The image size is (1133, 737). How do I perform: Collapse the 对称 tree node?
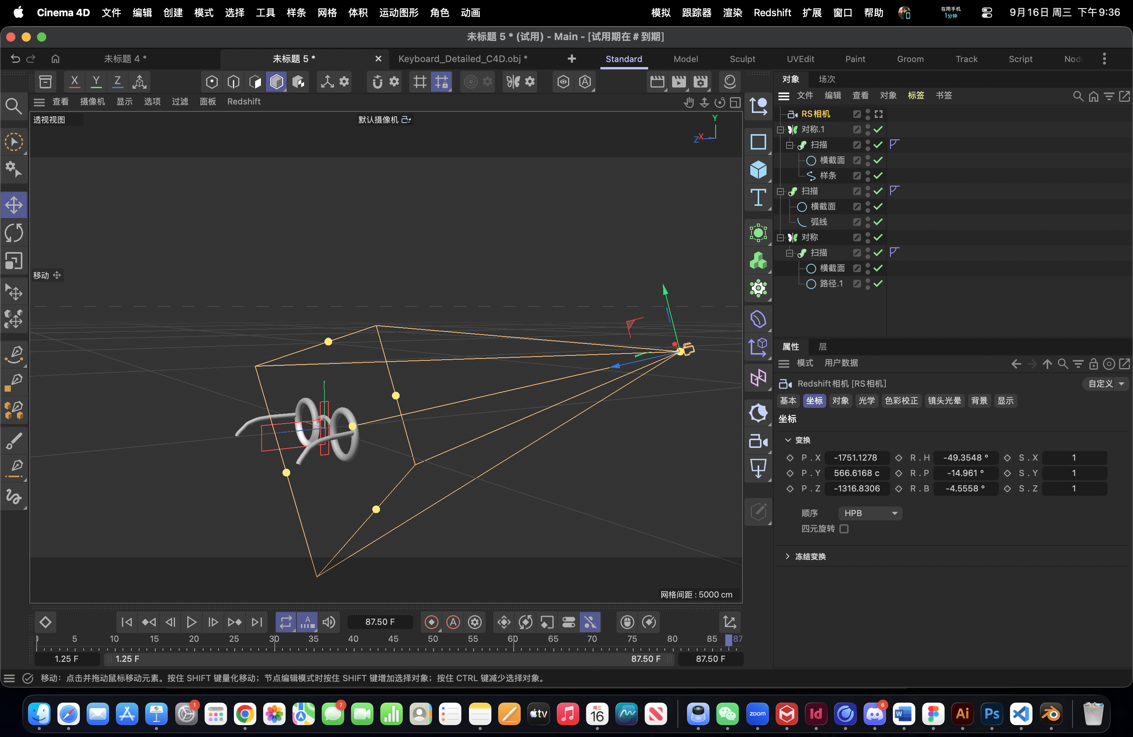coord(780,237)
